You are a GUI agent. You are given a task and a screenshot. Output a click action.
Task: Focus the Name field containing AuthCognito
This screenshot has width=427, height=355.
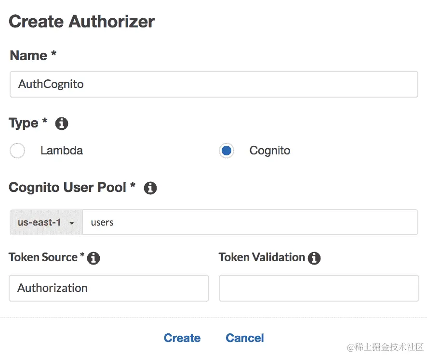coord(213,84)
